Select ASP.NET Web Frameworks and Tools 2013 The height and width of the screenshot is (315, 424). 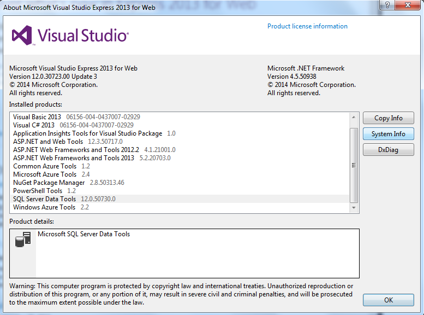[180, 157]
